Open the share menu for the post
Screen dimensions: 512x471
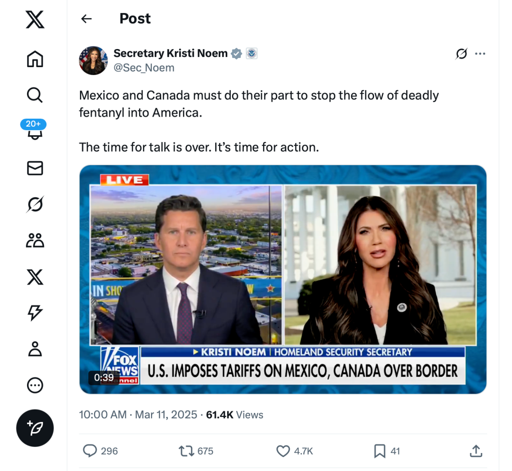pyautogui.click(x=475, y=451)
